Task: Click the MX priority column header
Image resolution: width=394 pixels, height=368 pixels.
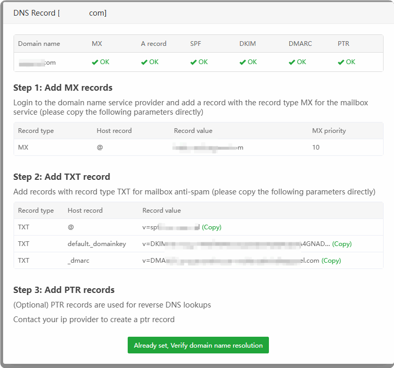Action: pyautogui.click(x=328, y=131)
